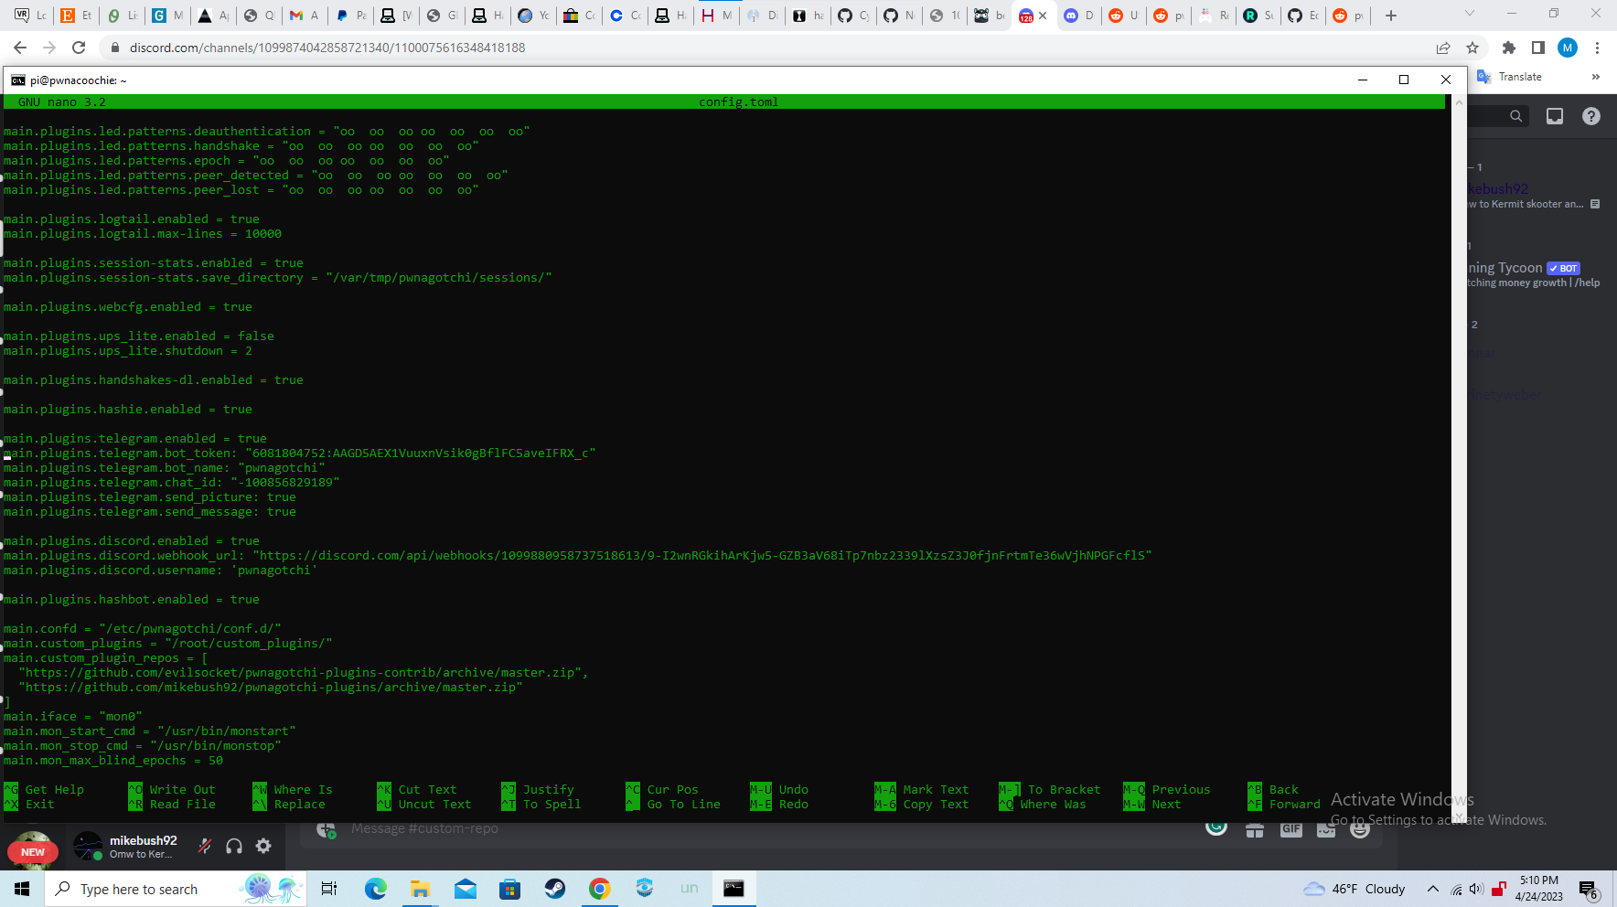Open the sticker picker
The height and width of the screenshot is (907, 1617).
[x=1326, y=830]
